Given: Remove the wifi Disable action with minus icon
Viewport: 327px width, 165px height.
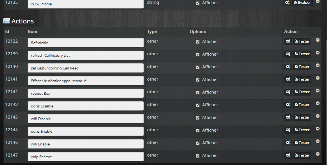Looking at the screenshot, I should pyautogui.click(x=318, y=116).
